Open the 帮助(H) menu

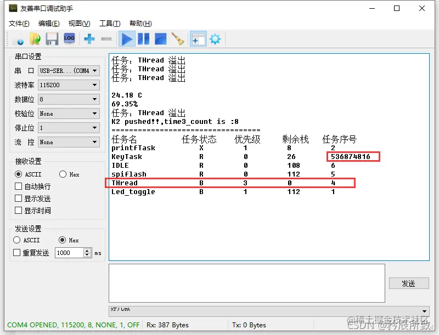[x=140, y=24]
